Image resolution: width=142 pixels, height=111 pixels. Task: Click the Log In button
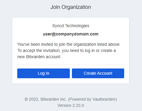point(43,73)
